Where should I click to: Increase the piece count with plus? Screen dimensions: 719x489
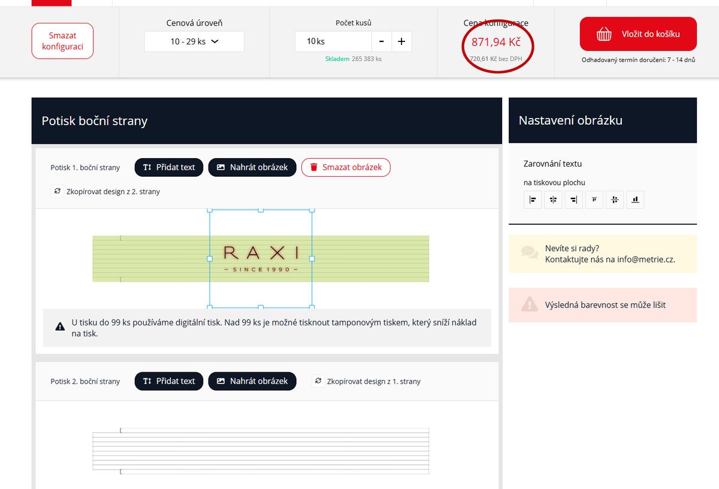tap(401, 41)
